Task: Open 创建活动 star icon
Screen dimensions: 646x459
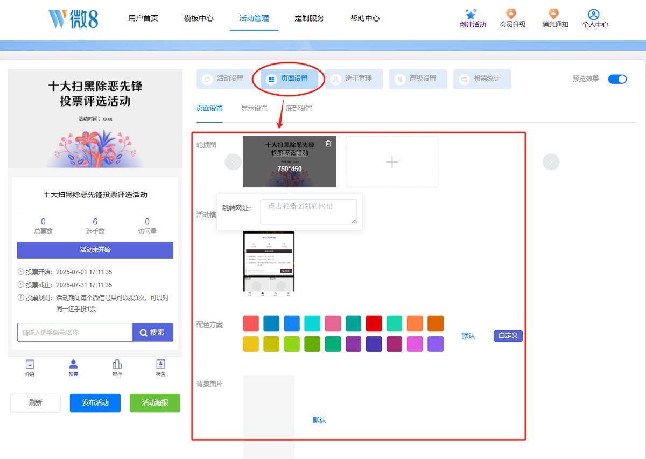Action: (472, 15)
